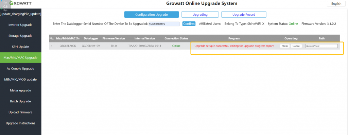
Task: Click Firmware Version 3.1.0.2 text
Action: [x=319, y=24]
